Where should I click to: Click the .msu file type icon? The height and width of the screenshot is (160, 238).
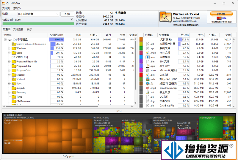148,70
